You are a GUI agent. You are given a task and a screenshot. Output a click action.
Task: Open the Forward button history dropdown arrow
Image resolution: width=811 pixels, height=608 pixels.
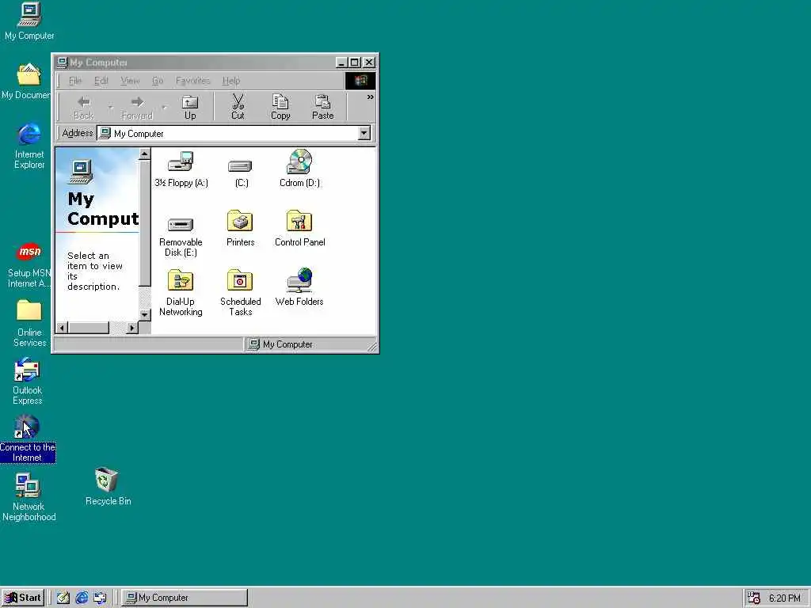(164, 108)
